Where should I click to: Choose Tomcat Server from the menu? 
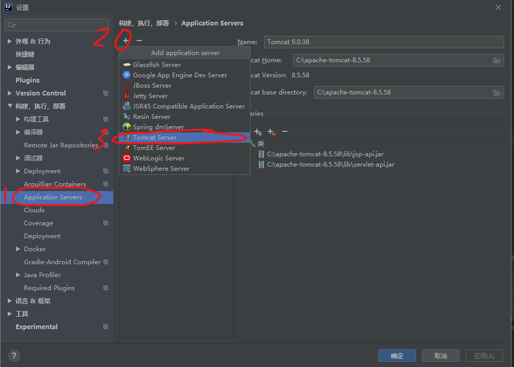[x=184, y=138]
